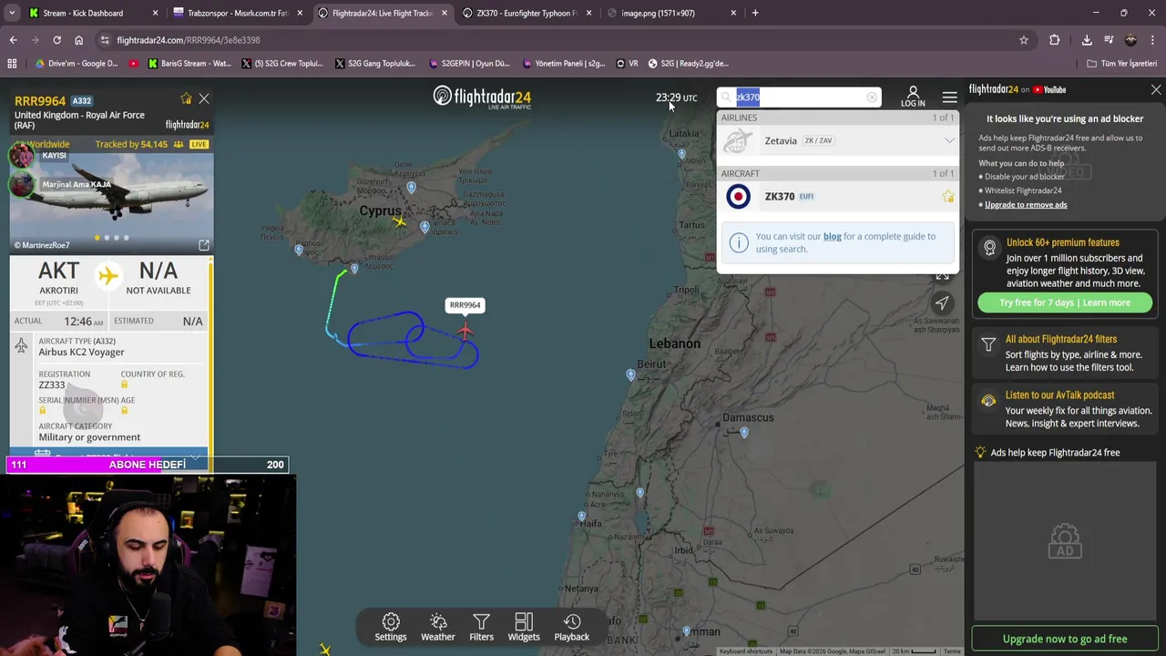
Task: Bookmark this page with the star icon
Action: coord(1024,40)
